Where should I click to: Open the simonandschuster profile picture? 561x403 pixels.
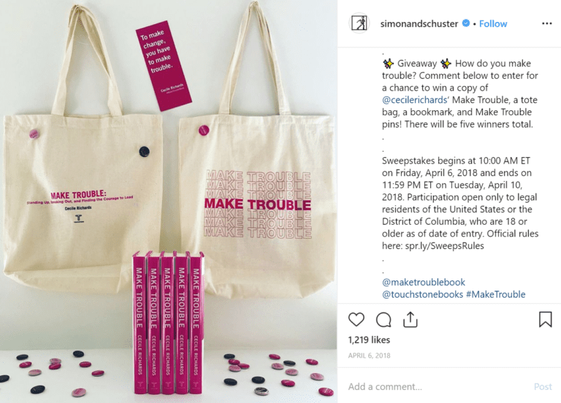click(359, 23)
